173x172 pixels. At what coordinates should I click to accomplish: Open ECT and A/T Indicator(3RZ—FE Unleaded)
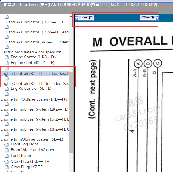(x=35, y=42)
